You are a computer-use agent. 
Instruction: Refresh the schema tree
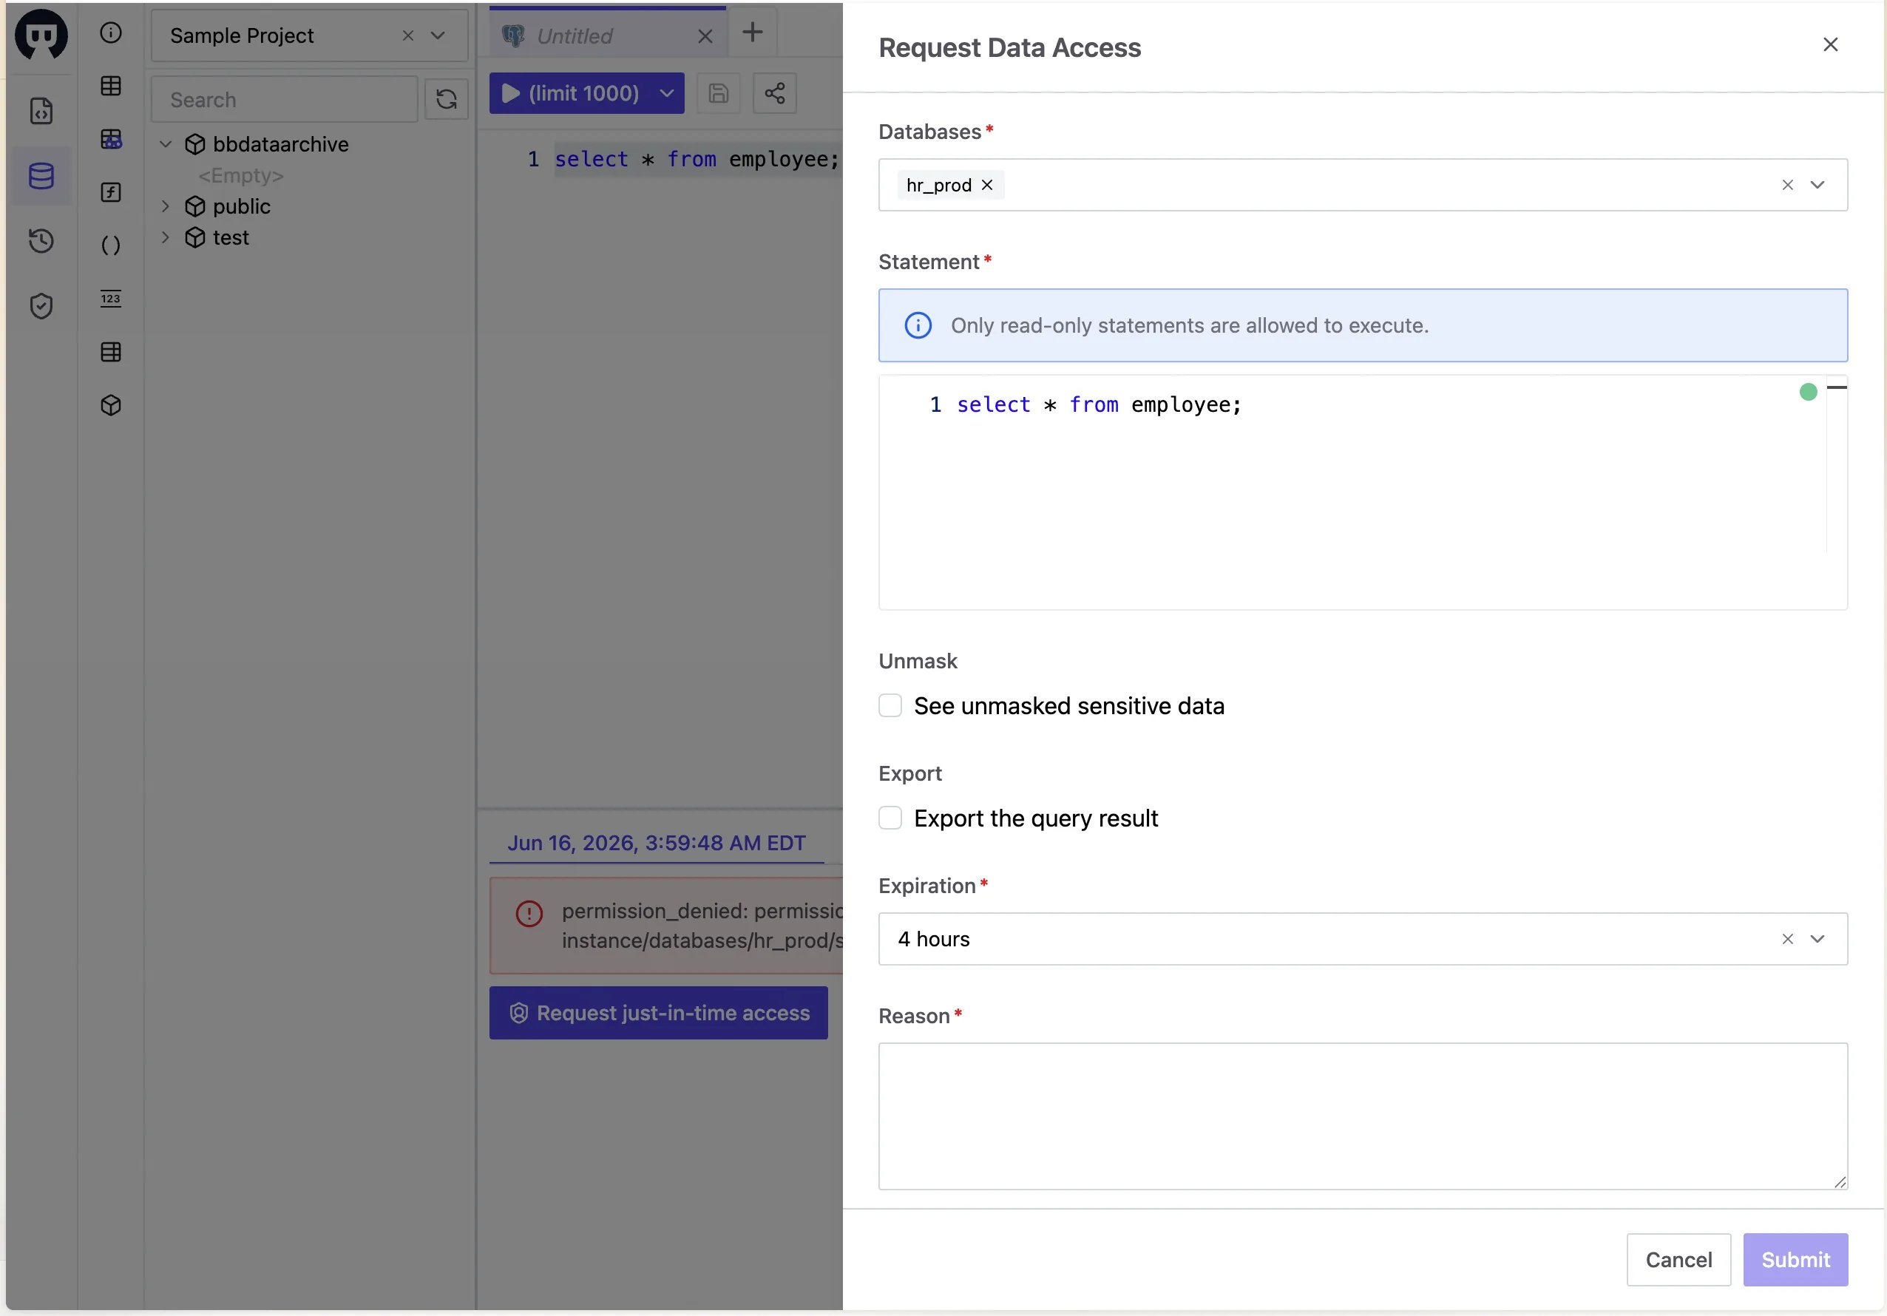(447, 100)
